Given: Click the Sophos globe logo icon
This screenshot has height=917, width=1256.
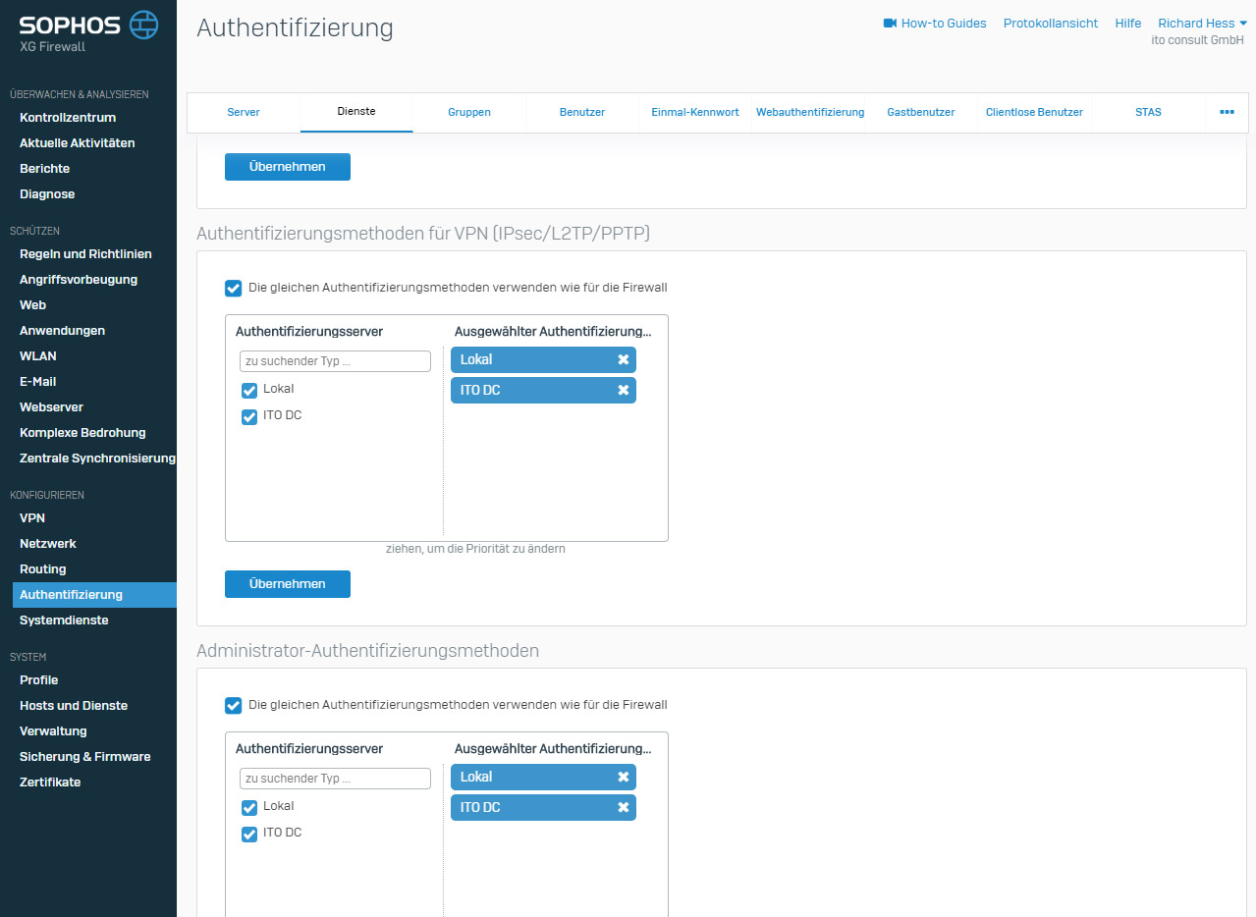Looking at the screenshot, I should click(143, 25).
